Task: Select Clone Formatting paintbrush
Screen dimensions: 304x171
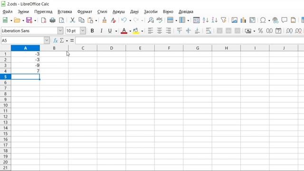Action: (104, 20)
